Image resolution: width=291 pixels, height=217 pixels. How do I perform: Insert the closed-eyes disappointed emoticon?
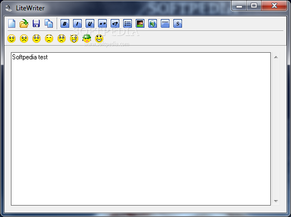49,39
